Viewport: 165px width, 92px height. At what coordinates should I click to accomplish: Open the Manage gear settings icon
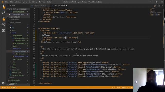pyautogui.click(x=3, y=83)
